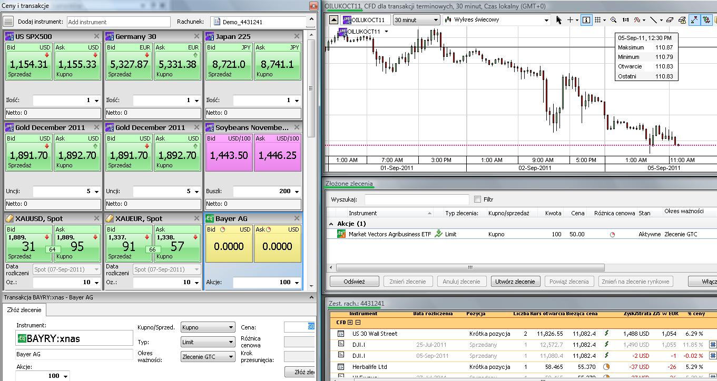
Task: Activate the crosshair tool on the chart
Action: pyautogui.click(x=569, y=20)
